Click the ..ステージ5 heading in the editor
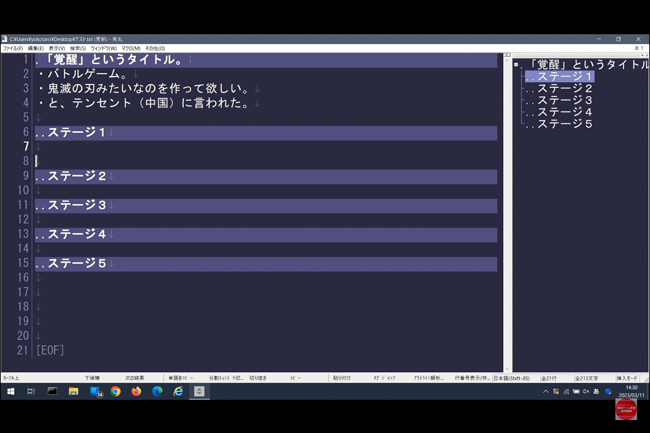 (x=266, y=264)
